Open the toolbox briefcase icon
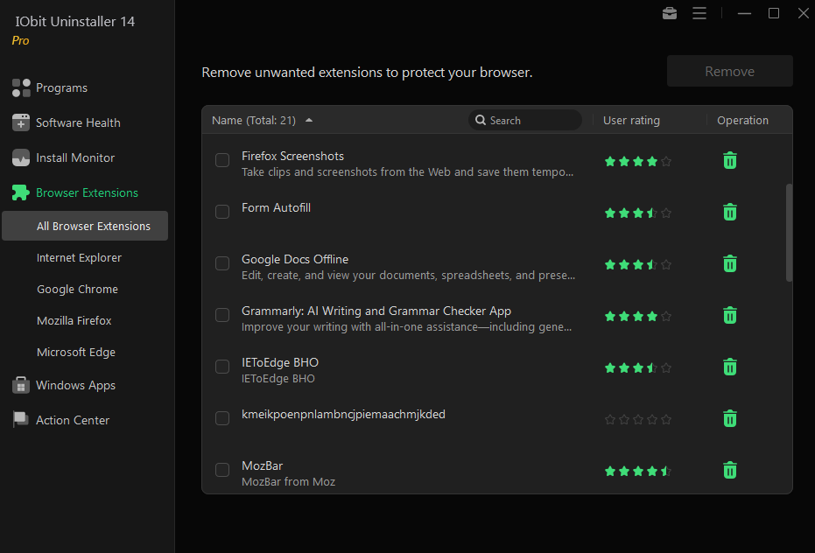The height and width of the screenshot is (553, 815). pyautogui.click(x=670, y=13)
